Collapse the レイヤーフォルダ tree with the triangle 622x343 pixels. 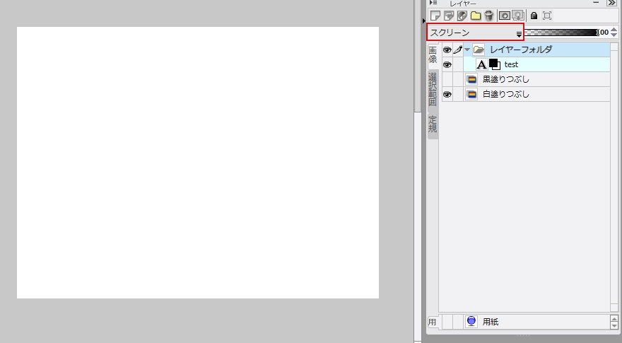pos(467,50)
